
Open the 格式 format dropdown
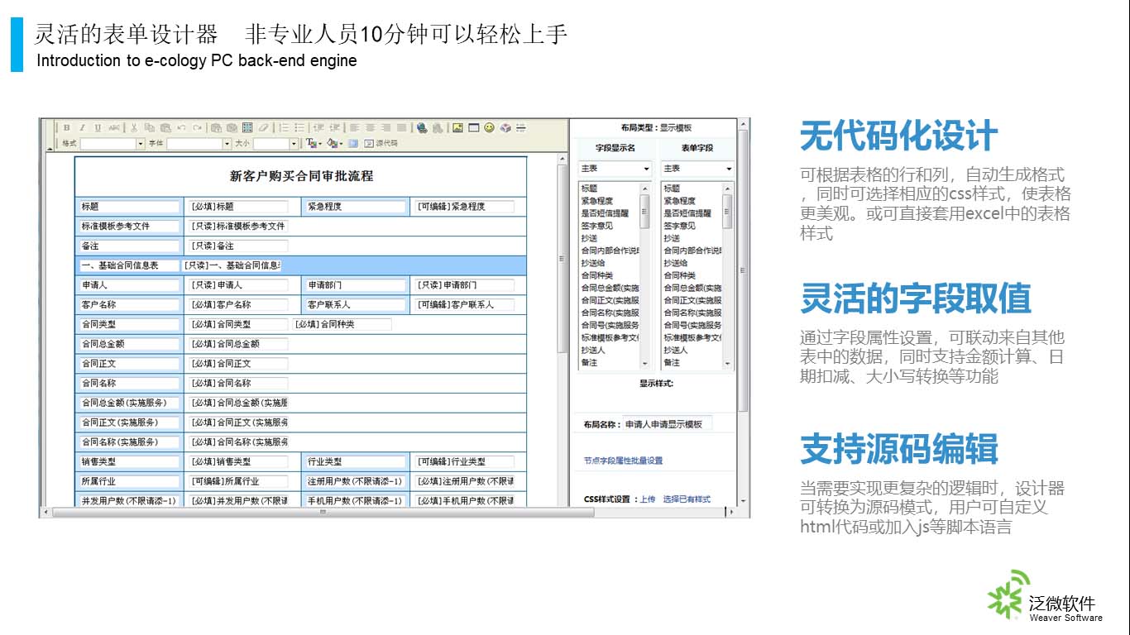pos(113,144)
